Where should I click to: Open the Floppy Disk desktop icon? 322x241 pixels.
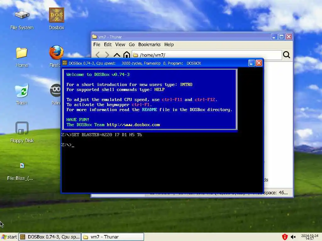point(22,128)
